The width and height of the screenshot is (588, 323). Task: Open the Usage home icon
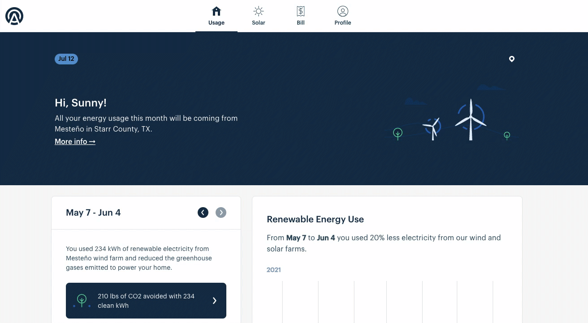click(216, 11)
